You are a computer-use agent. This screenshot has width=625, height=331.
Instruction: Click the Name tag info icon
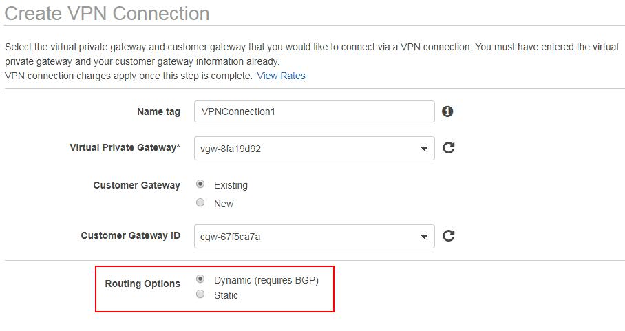point(447,111)
